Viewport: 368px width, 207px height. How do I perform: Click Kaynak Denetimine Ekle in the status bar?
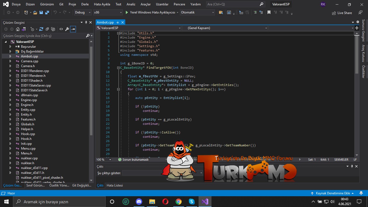click(x=332, y=193)
